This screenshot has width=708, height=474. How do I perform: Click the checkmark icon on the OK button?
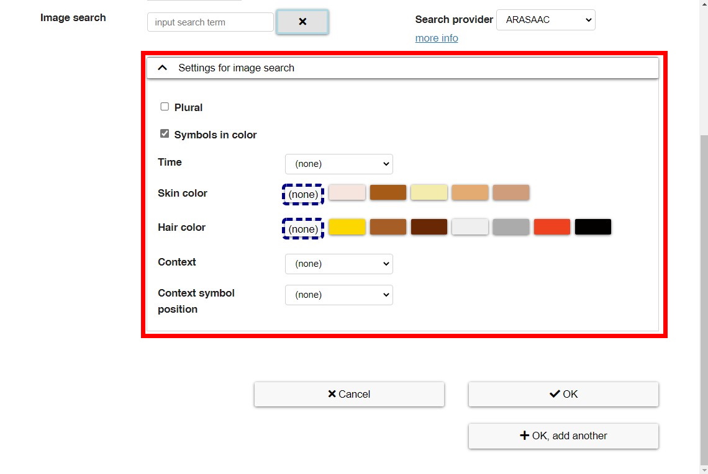(553, 393)
